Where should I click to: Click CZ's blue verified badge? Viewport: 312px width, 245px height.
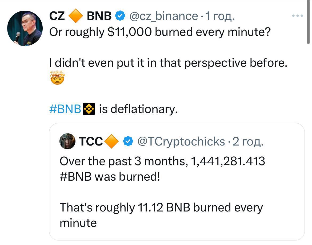pyautogui.click(x=120, y=16)
